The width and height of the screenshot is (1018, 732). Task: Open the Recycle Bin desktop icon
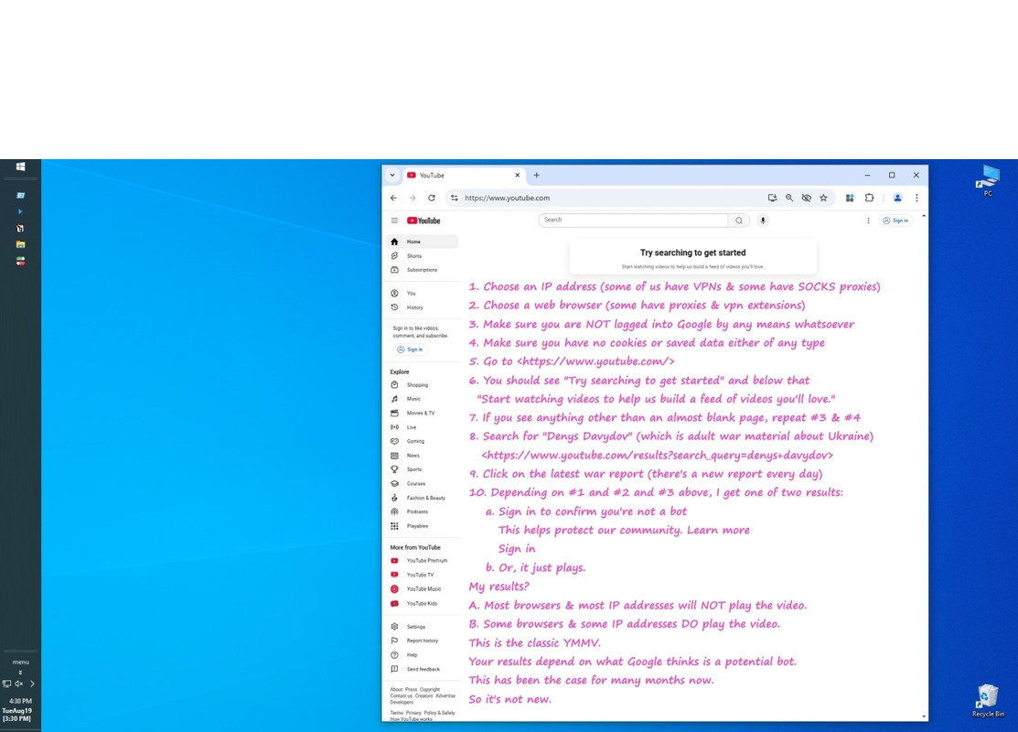988,700
